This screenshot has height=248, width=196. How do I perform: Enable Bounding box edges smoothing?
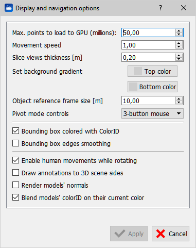pyautogui.click(x=15, y=143)
